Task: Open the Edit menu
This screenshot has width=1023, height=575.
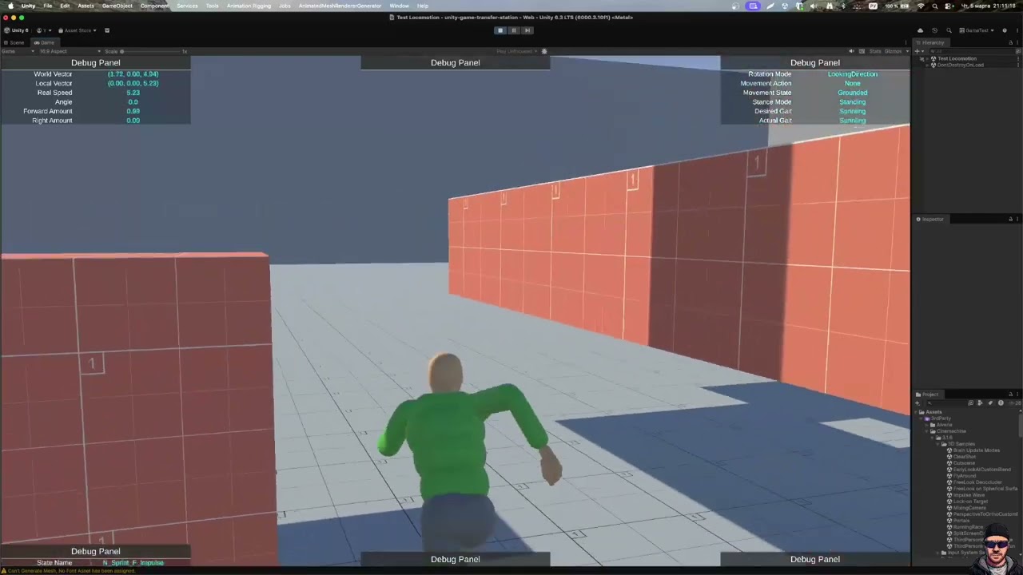Action: (65, 6)
